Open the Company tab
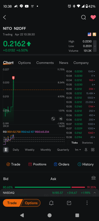Viewport: 99px width, 221px height. [x=81, y=63]
